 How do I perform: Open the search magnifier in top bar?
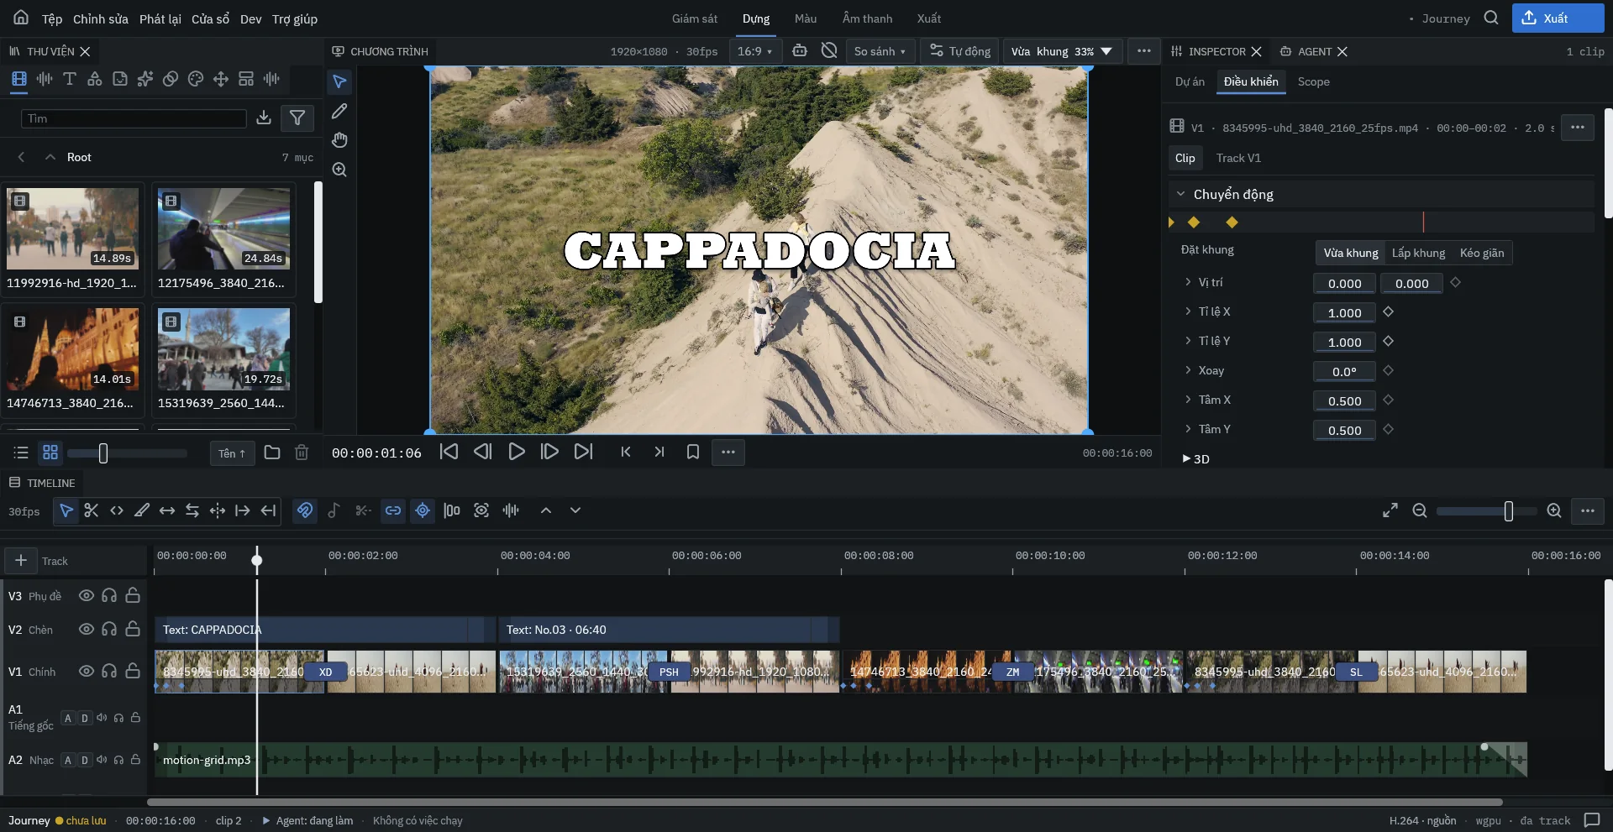coord(1491,18)
